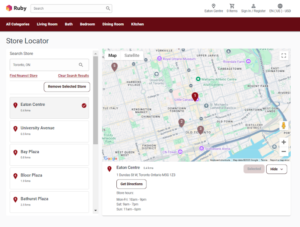Screen dimensions: 300x227
Task: Click the store list scrollbar thumb
Action: 96,100
